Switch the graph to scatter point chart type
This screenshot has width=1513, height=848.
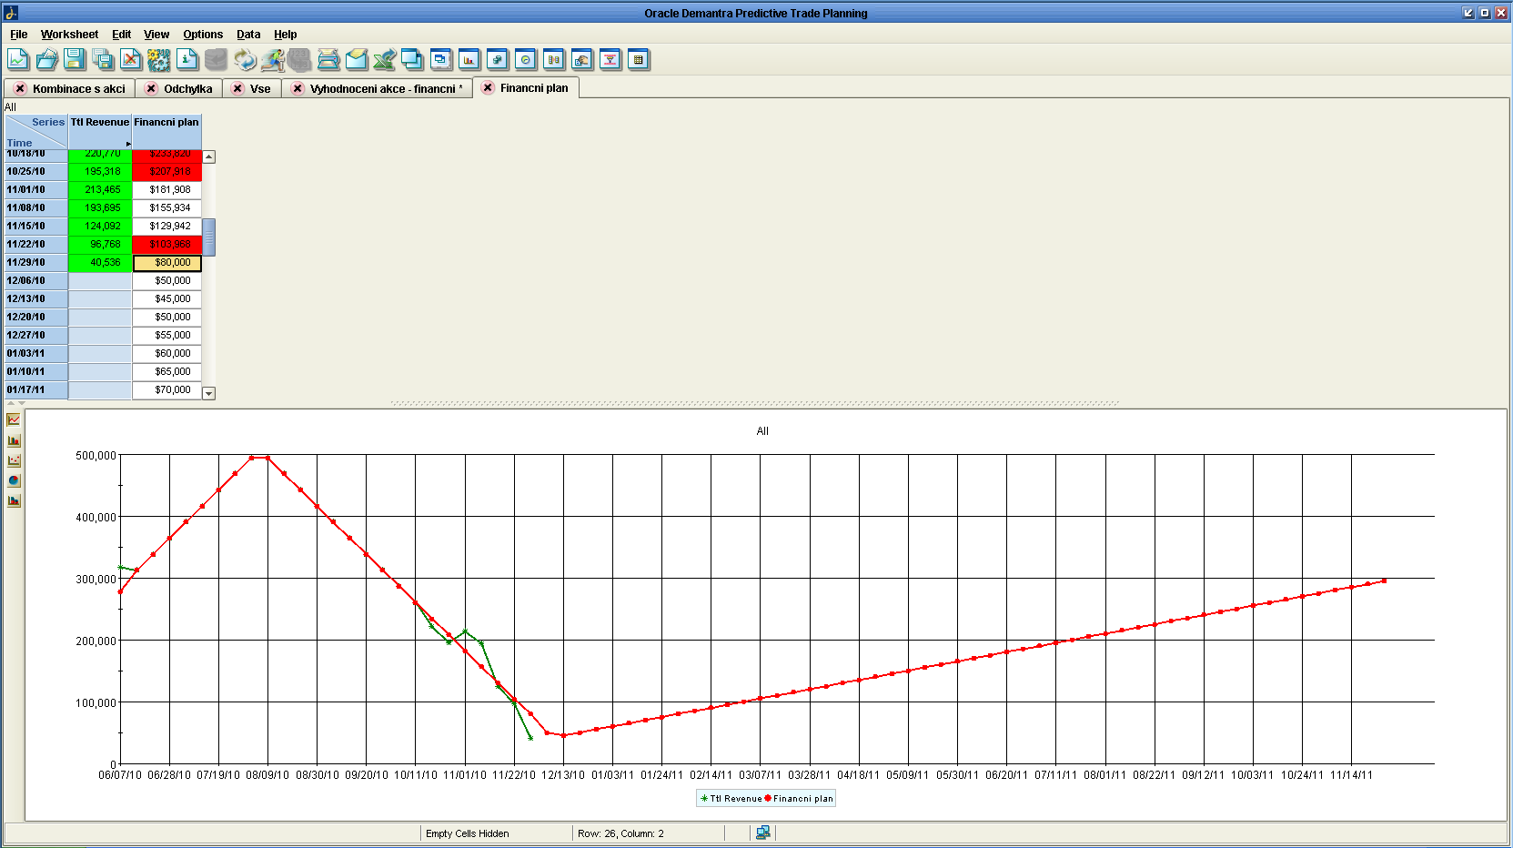point(14,459)
